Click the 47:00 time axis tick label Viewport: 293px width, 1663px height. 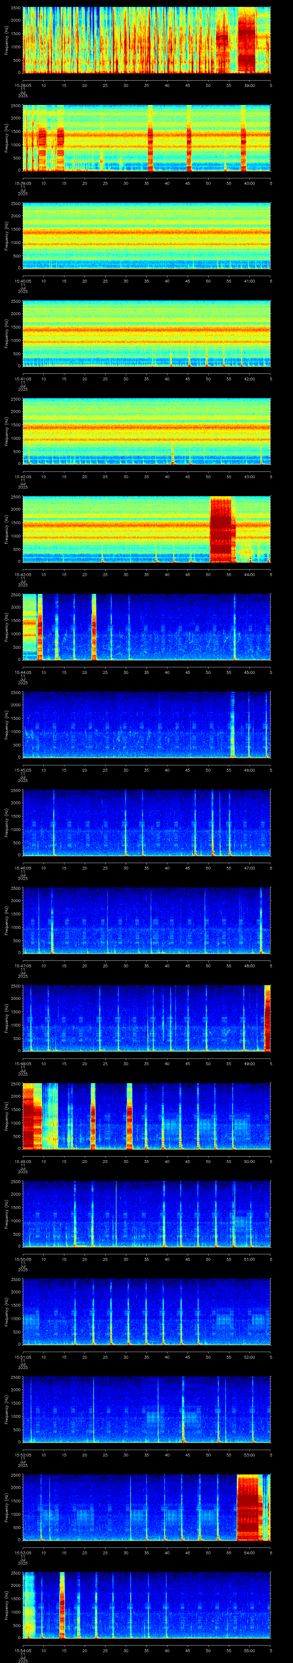(250, 868)
